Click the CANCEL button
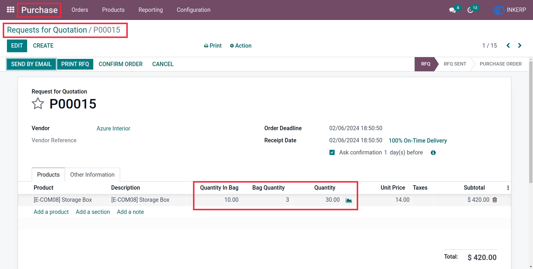The image size is (533, 269). click(x=163, y=64)
